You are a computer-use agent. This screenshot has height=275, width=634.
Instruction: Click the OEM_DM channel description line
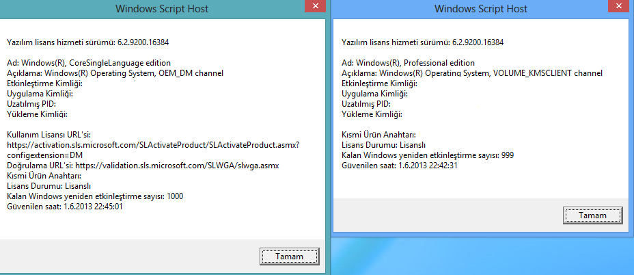115,73
